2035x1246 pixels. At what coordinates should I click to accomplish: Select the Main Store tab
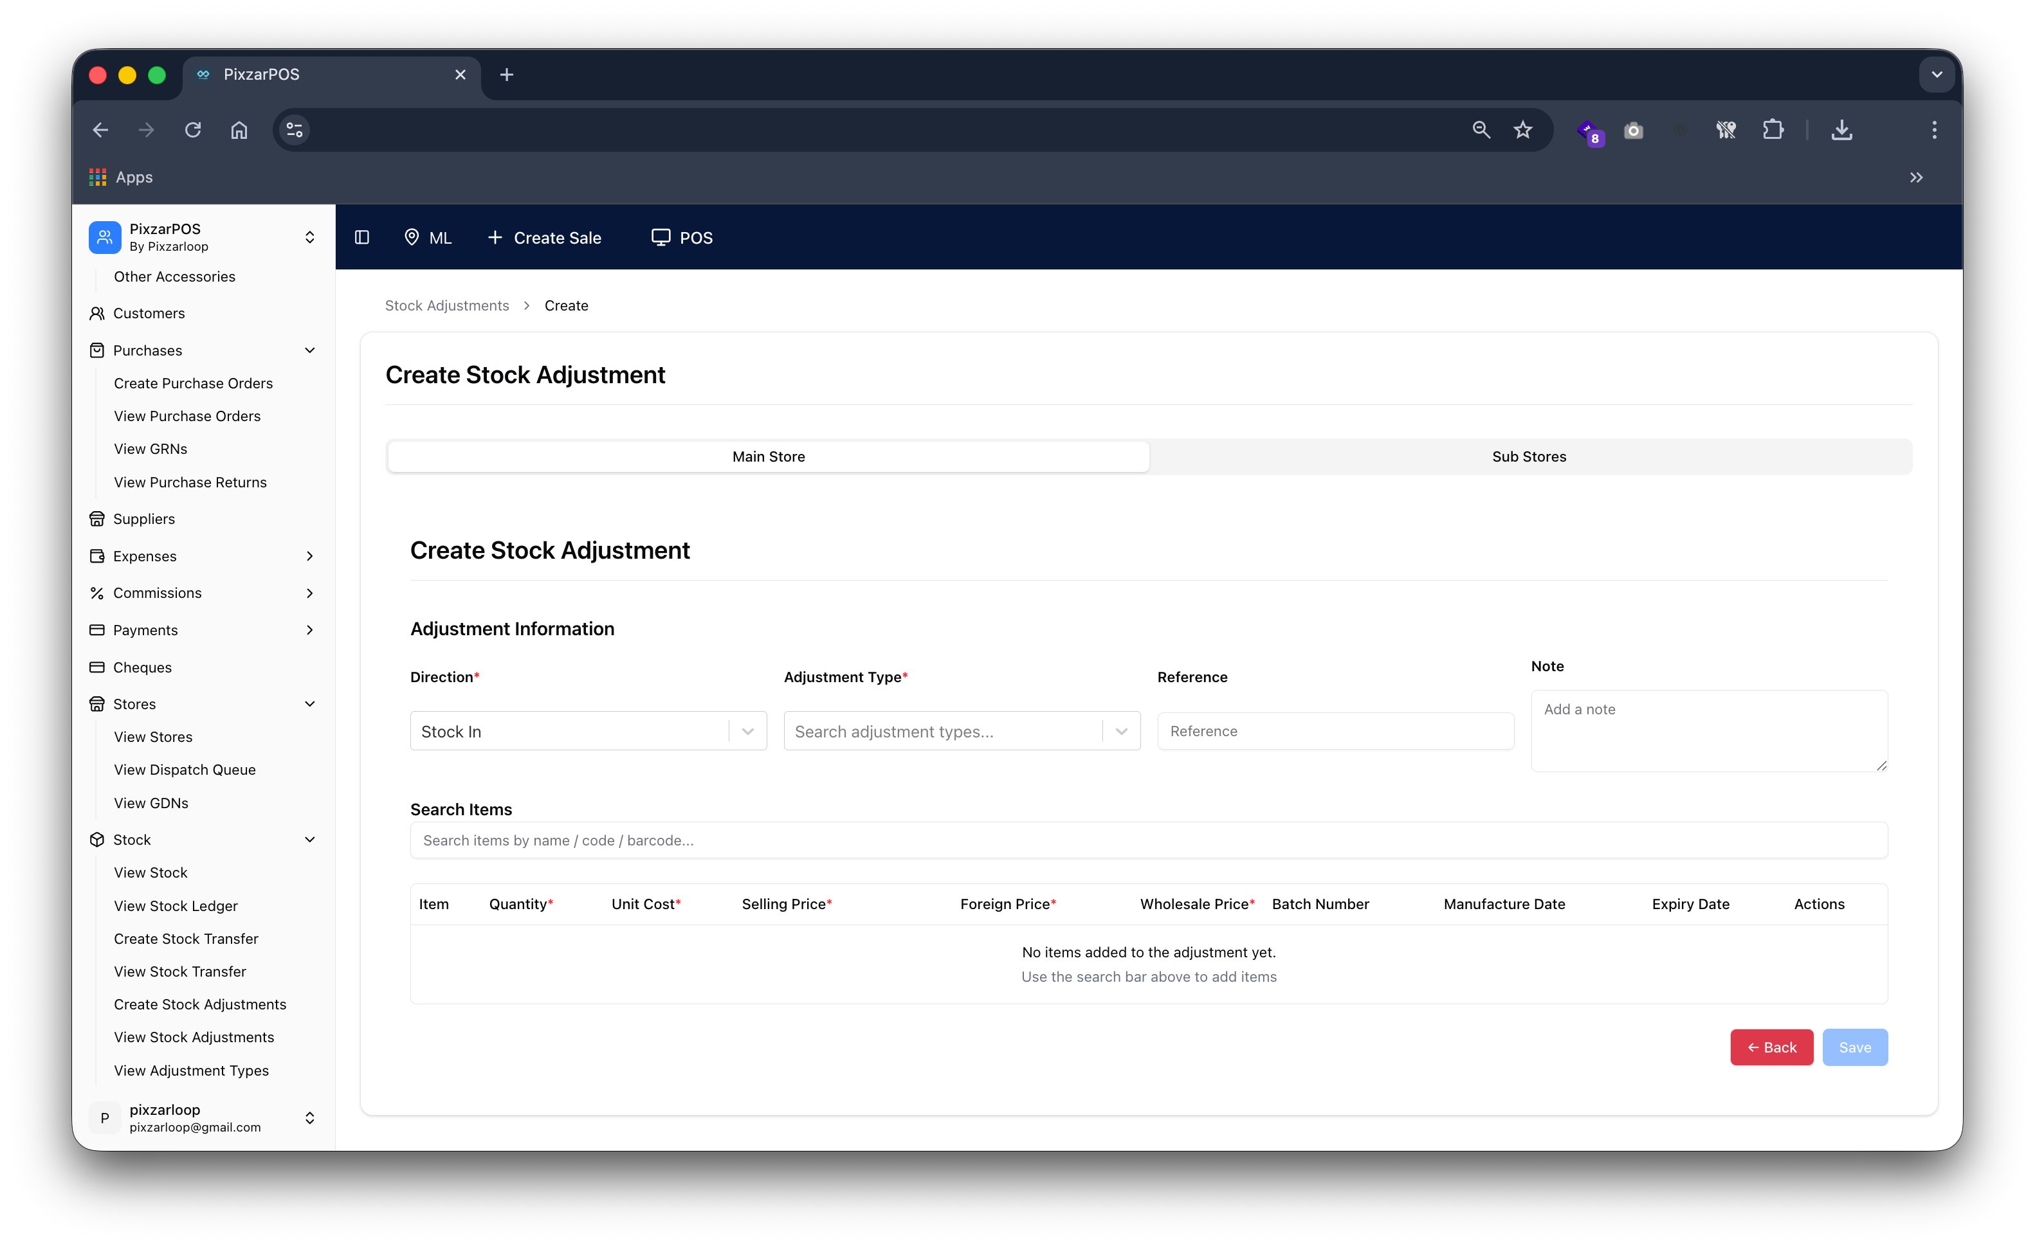click(767, 456)
